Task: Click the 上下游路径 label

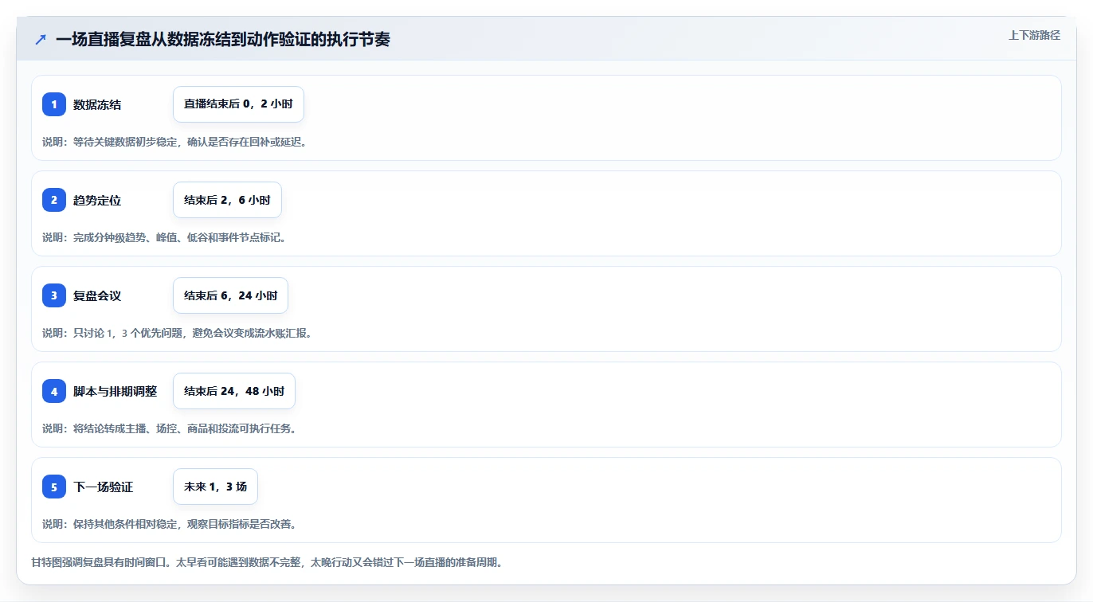Action: coord(1034,35)
